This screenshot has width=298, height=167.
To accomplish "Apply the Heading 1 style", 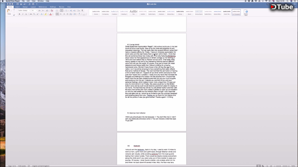I will pos(115,13).
